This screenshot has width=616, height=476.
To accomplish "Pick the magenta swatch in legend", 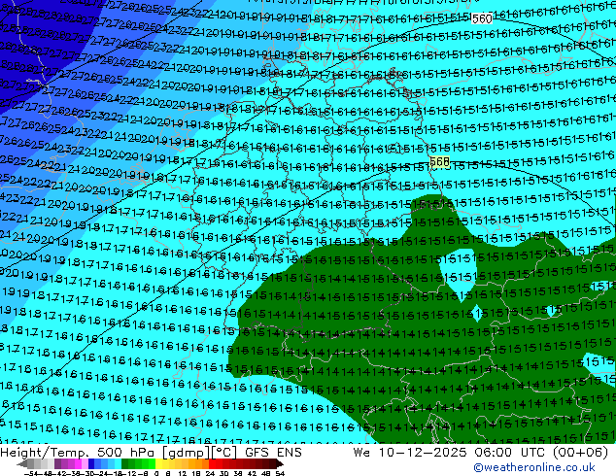I will 78,463.
